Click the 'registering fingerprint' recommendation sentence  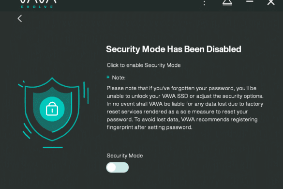click(182, 124)
